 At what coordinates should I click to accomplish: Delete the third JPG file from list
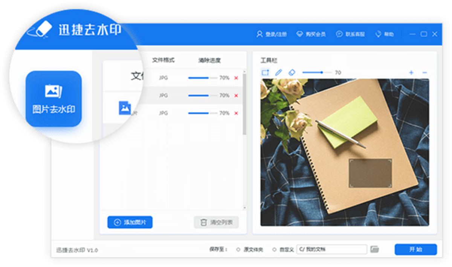click(236, 113)
